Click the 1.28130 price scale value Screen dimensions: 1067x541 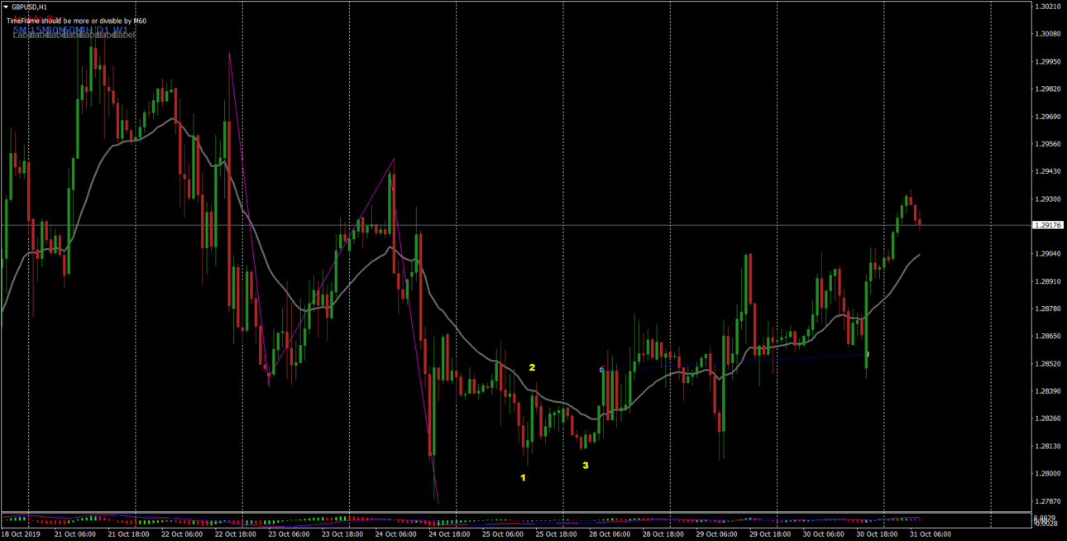coord(1048,446)
